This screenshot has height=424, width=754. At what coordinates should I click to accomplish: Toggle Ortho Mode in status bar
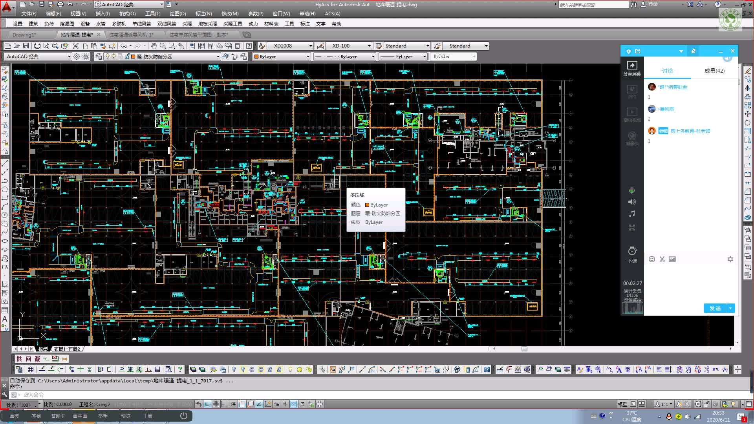point(225,404)
